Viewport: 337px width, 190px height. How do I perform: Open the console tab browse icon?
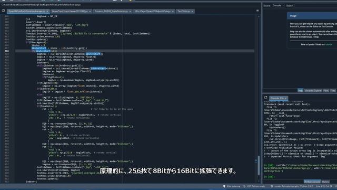pos(265,98)
